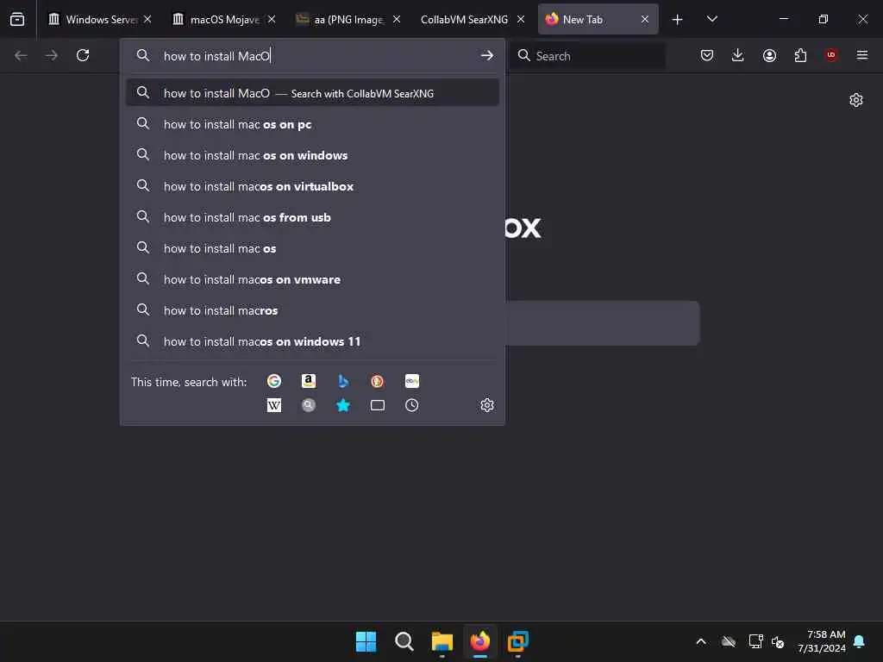Open search settings gear in dropdown

(487, 405)
